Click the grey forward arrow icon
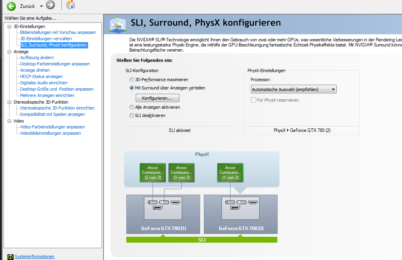 pyautogui.click(x=50, y=5)
